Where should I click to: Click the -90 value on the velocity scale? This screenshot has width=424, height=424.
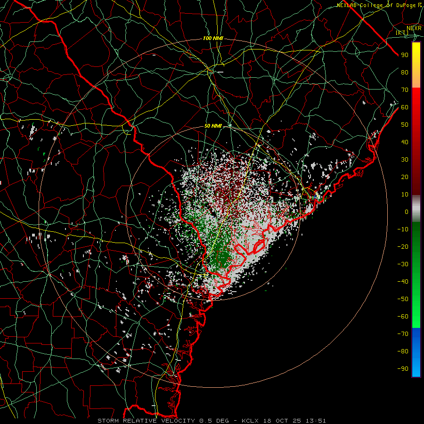click(403, 369)
